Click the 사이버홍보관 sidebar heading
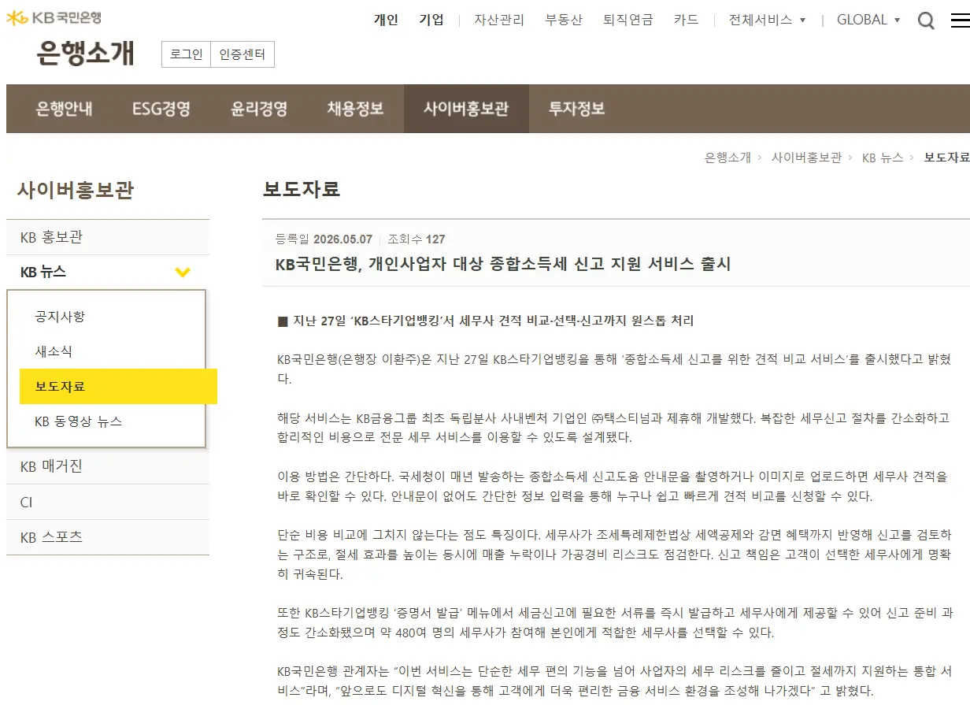Screen dimensions: 970x705 point(76,190)
